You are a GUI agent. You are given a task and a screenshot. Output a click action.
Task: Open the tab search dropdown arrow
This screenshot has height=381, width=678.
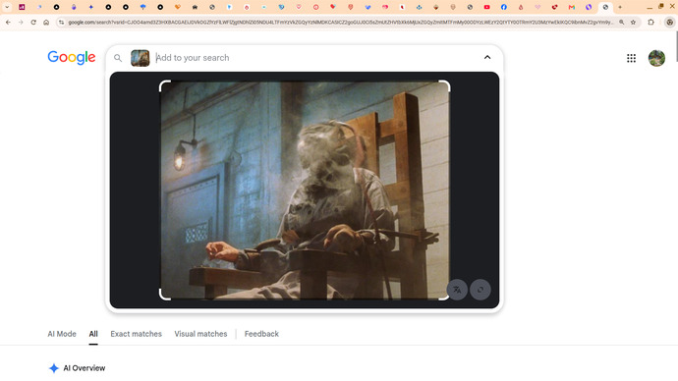[x=7, y=7]
